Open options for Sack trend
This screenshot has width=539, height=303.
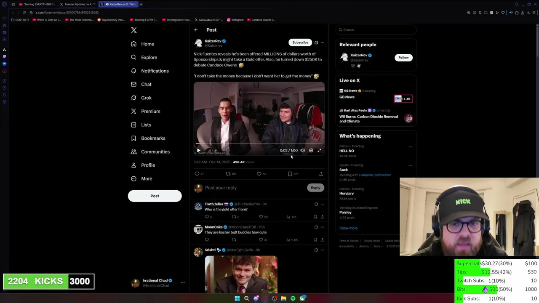411,166
